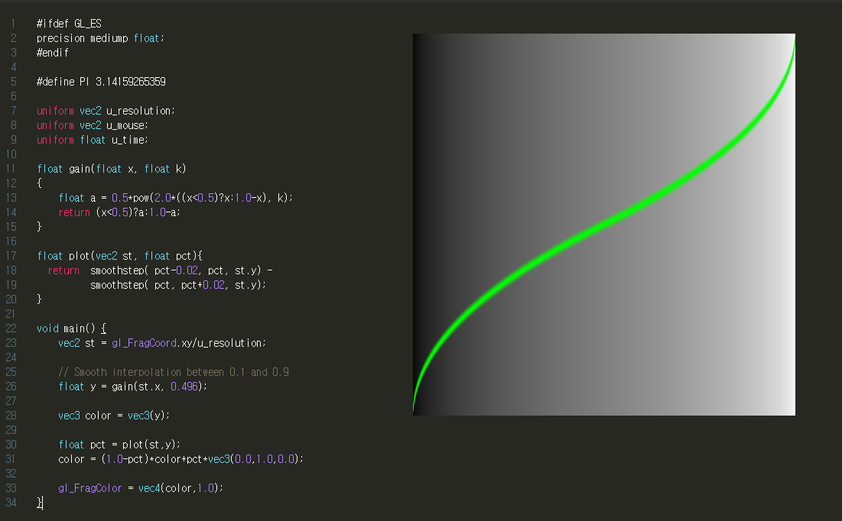
Task: Click the 'return smoothstep( pct-0.02' line
Action: (x=160, y=270)
